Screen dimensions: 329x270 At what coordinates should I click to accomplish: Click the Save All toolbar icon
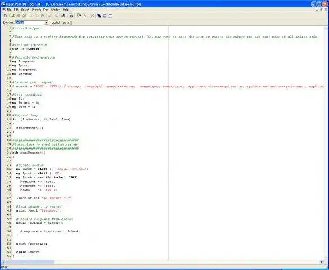point(24,16)
